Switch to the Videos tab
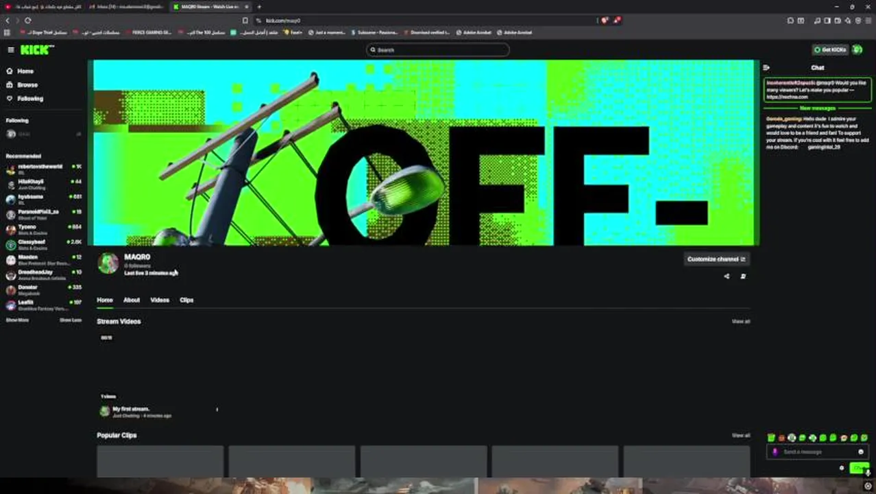Viewport: 876px width, 494px height. (160, 300)
